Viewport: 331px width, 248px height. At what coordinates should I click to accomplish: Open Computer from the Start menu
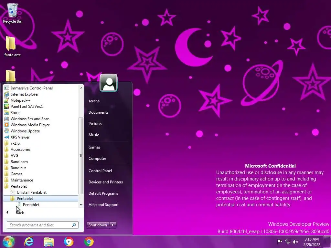click(x=97, y=159)
